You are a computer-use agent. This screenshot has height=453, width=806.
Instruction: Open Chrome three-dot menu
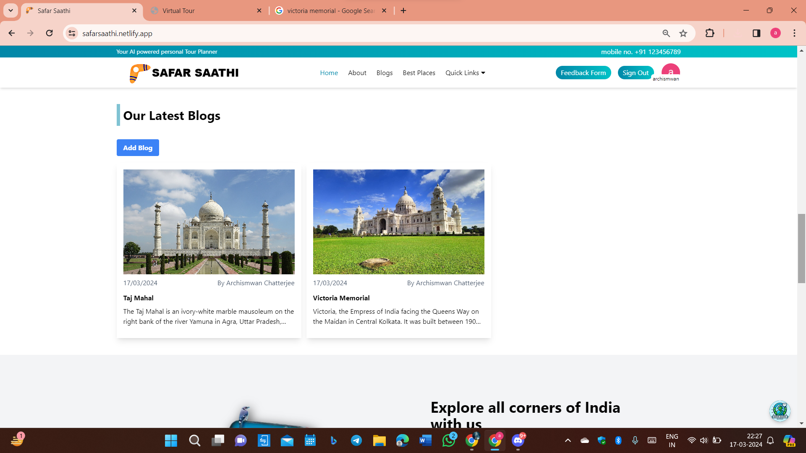(x=794, y=34)
